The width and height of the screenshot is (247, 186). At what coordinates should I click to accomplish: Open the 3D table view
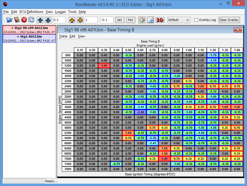click(x=160, y=20)
